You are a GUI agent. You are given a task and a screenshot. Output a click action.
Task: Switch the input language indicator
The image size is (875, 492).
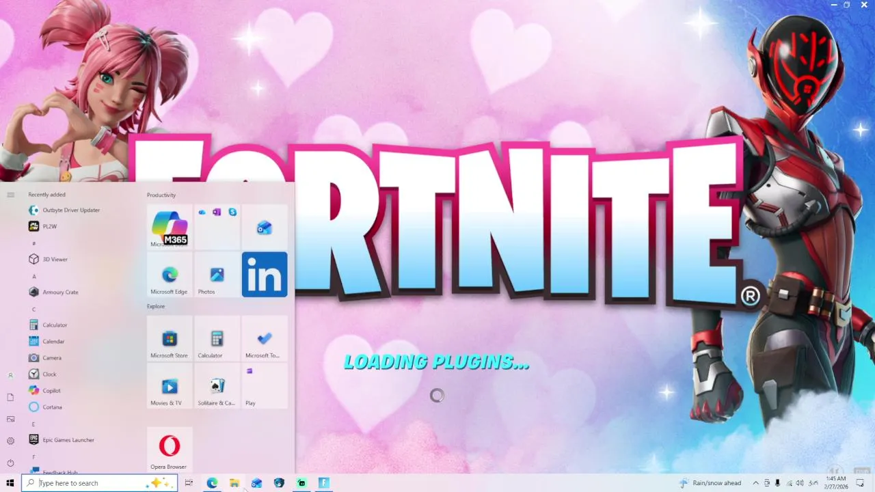click(x=813, y=483)
